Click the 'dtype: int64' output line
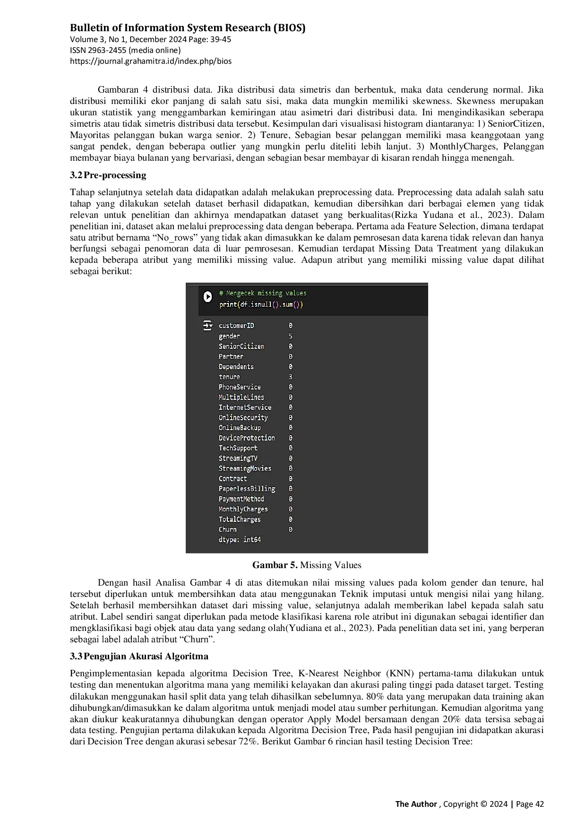The width and height of the screenshot is (586, 829). (x=240, y=540)
